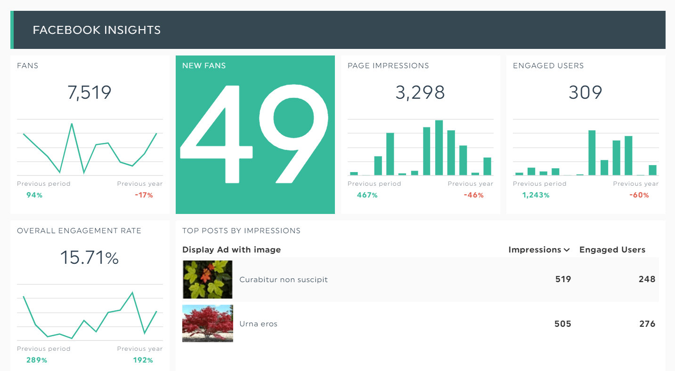Open the Curabitur non suscipit leaf thumbnail
The width and height of the screenshot is (675, 371).
tap(208, 279)
